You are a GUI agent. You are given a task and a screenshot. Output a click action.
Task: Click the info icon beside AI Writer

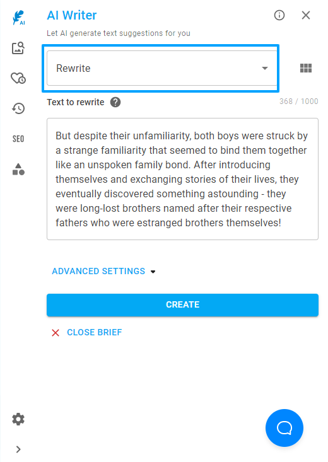[279, 15]
